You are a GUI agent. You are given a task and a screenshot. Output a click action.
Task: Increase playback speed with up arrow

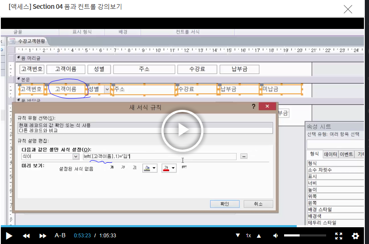tap(259, 236)
